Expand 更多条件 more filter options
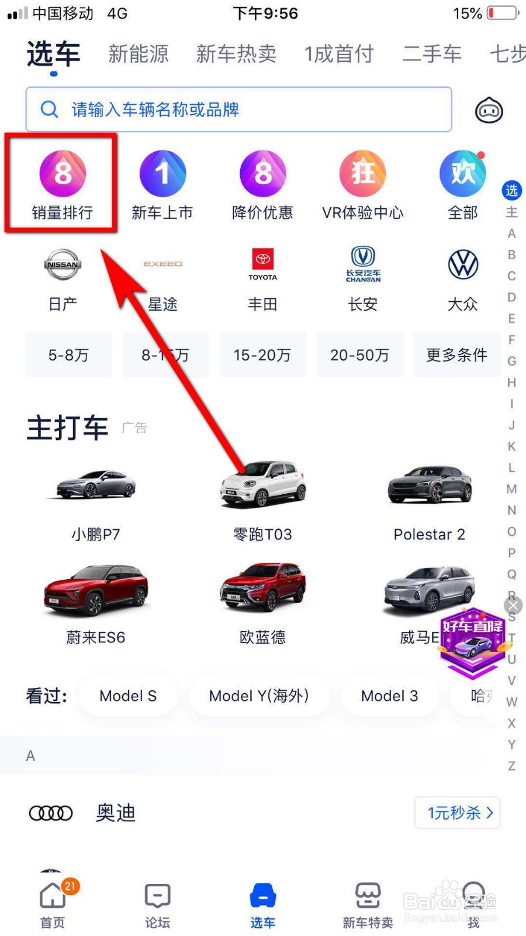Viewport: 526px width, 936px height. (456, 355)
